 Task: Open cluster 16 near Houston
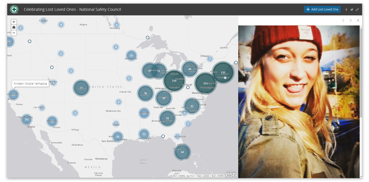click(118, 137)
